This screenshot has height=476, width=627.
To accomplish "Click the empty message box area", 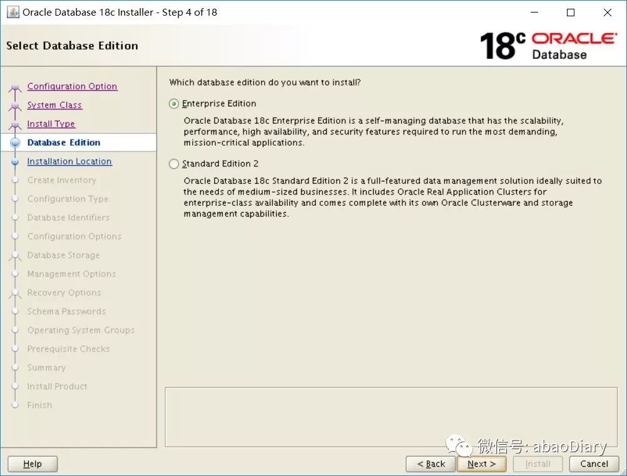I will [391, 417].
